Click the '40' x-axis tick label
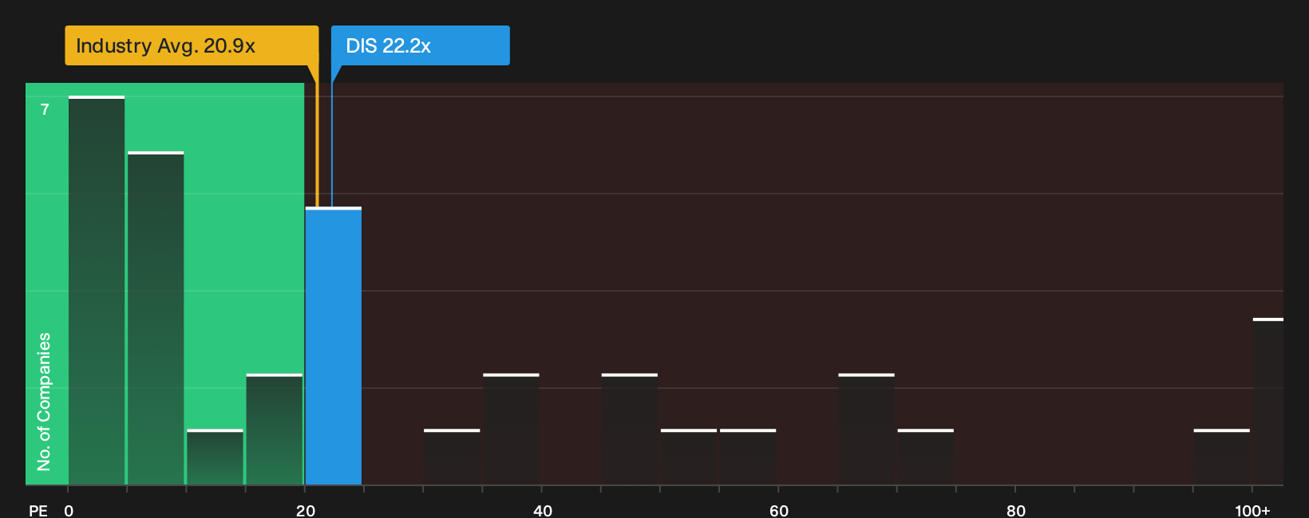Viewport: 1309px width, 518px height. 543,511
